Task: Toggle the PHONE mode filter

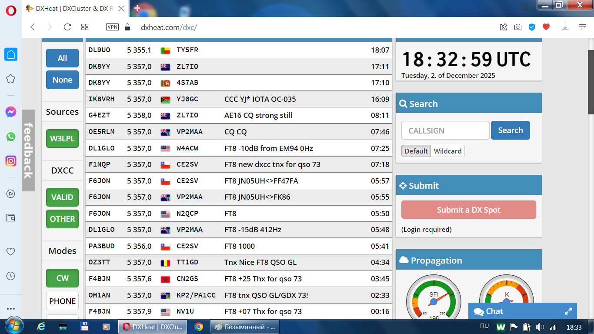Action: coord(62,301)
